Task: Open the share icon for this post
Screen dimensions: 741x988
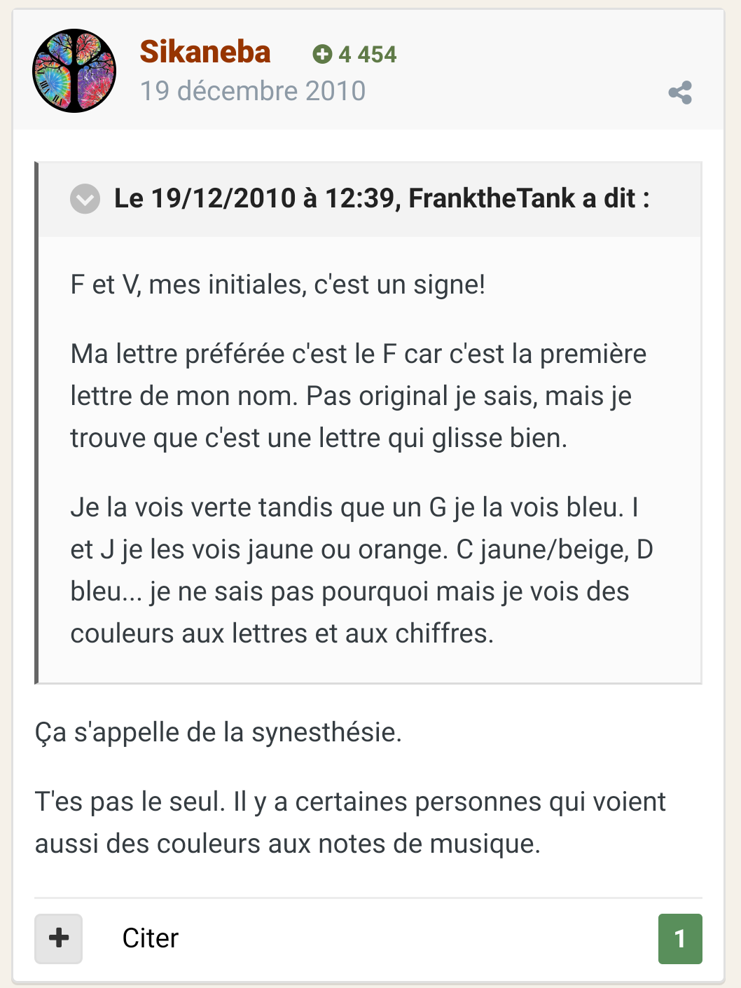Action: [x=680, y=92]
